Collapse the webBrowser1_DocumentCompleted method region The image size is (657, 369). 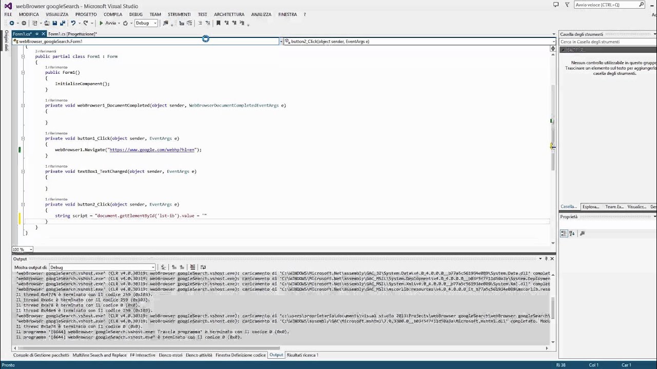click(23, 106)
